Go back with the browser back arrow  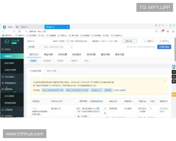click(x=3, y=31)
